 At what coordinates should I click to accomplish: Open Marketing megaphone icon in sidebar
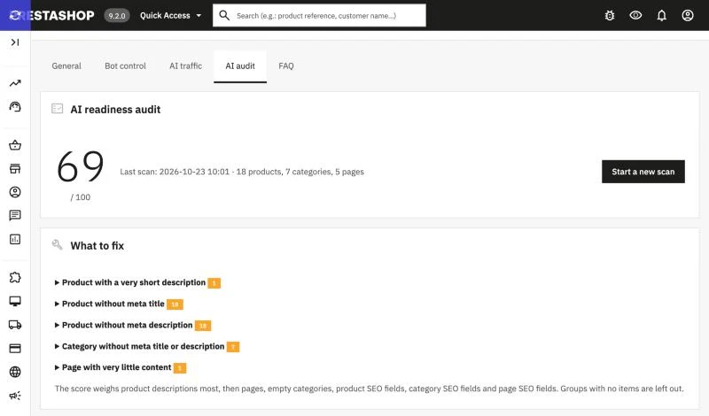tap(15, 396)
